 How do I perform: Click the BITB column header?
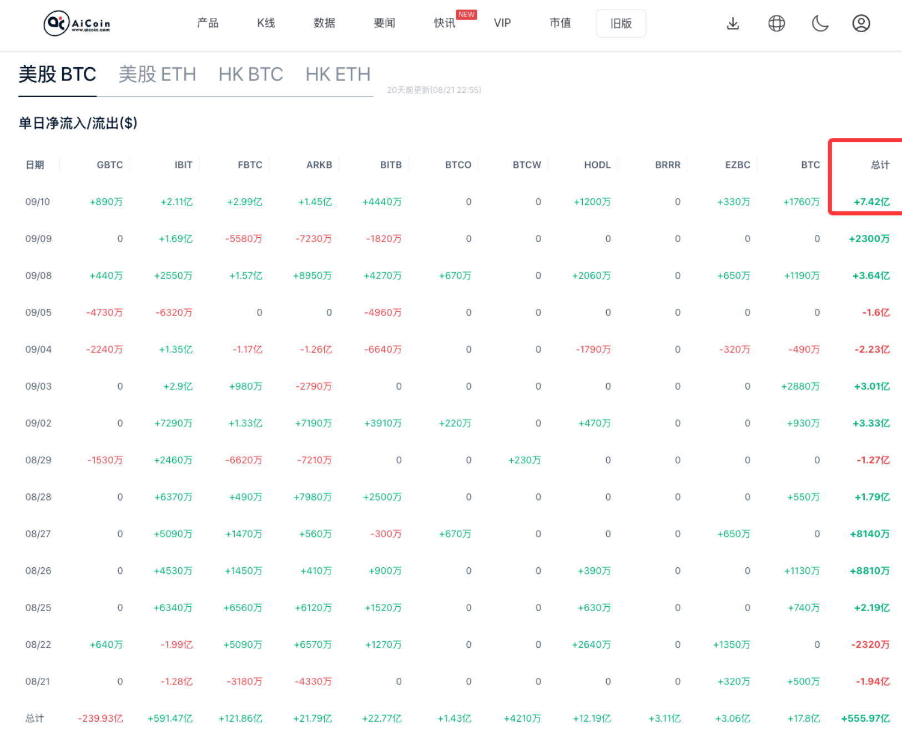pos(391,164)
